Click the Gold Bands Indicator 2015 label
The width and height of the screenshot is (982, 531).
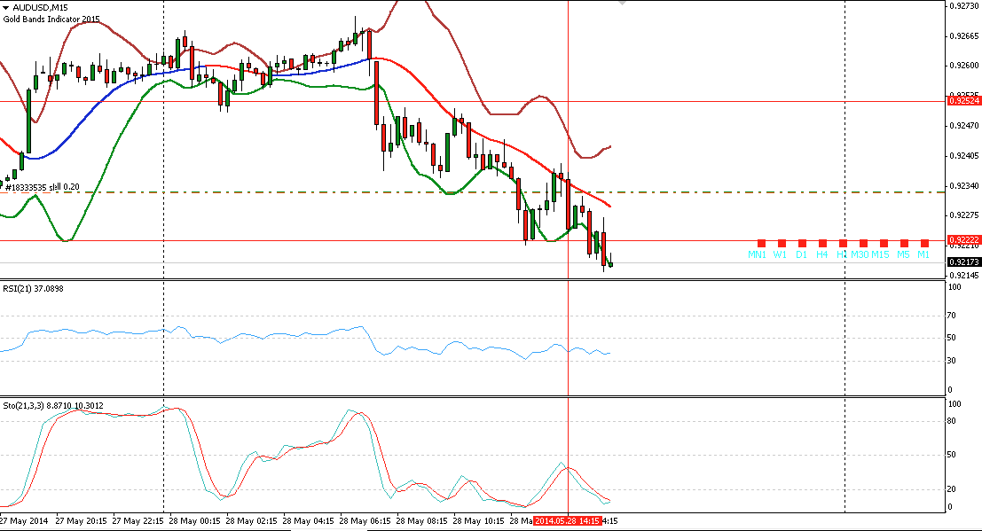51,19
